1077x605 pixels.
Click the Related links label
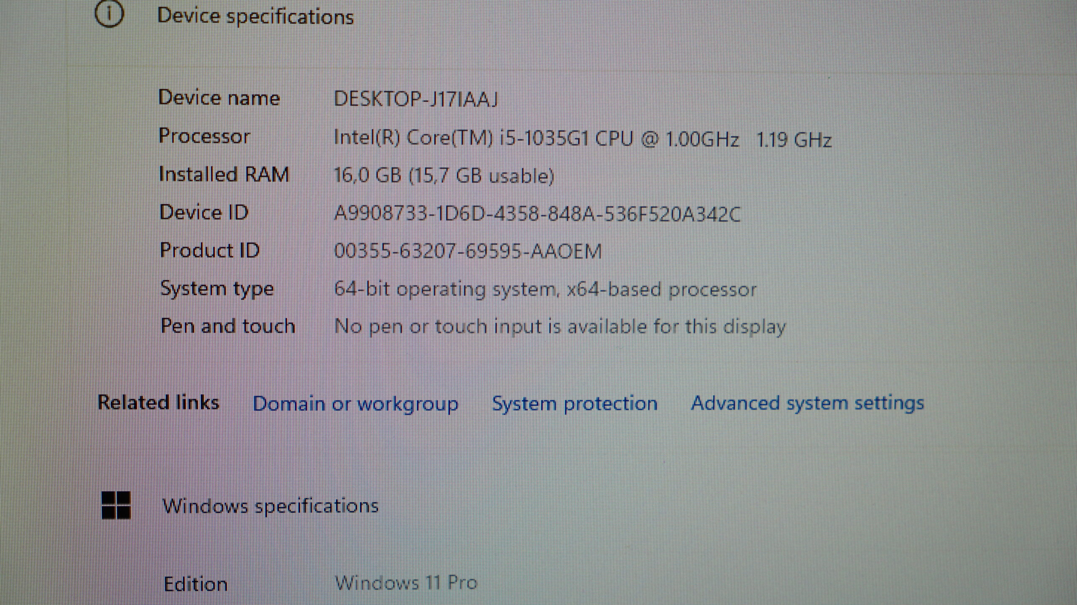(x=158, y=402)
